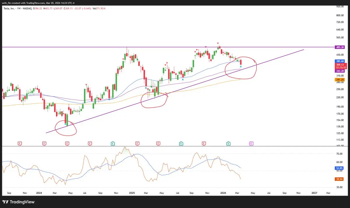Screen dimensions: 350x208
Task: Click the green earnings marker after Jul 2025
Action: pyautogui.click(x=181, y=144)
